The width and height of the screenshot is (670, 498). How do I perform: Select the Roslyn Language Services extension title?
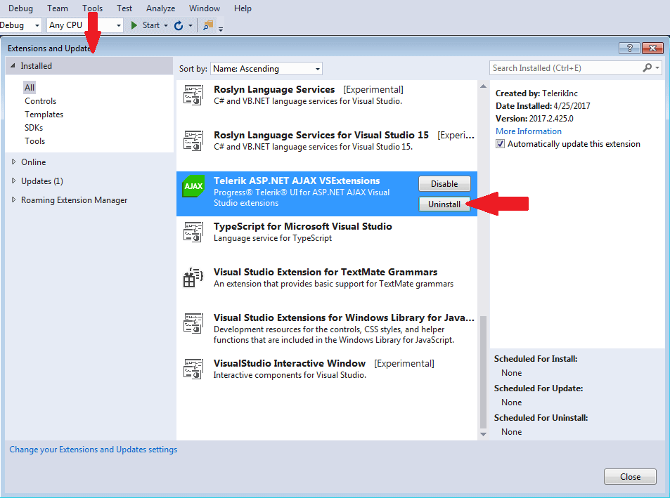pyautogui.click(x=274, y=90)
